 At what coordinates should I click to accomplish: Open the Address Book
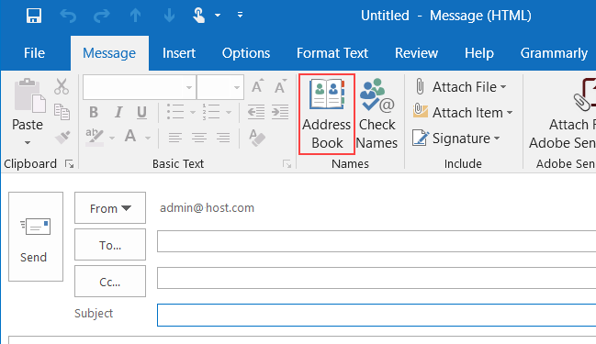point(327,114)
